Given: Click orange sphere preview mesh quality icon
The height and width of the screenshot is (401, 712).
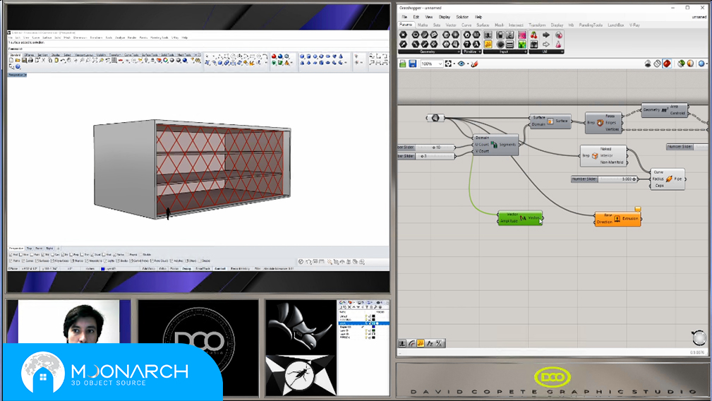Looking at the screenshot, I should click(x=690, y=64).
